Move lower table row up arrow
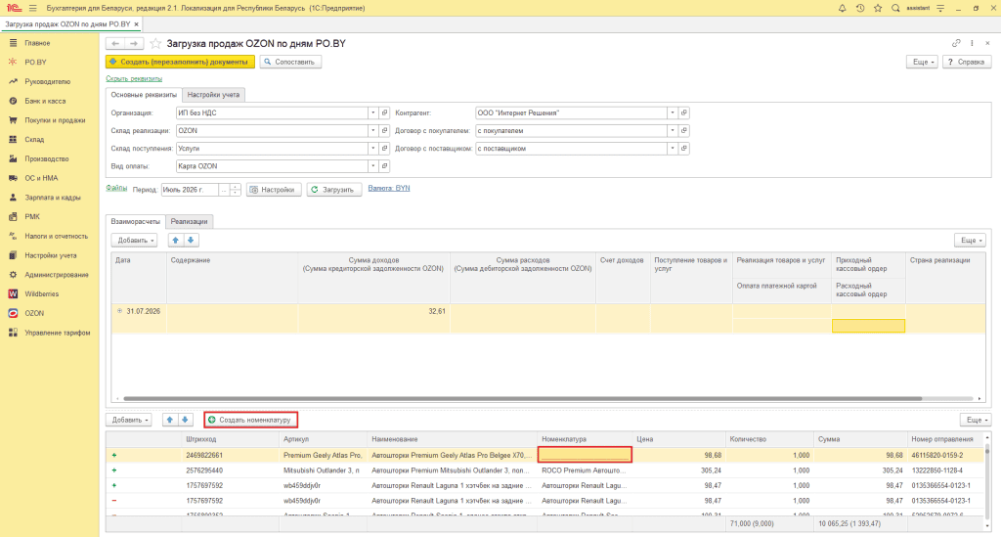 pyautogui.click(x=170, y=420)
